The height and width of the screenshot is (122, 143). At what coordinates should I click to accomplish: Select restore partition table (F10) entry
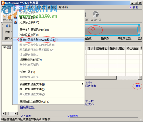(49, 23)
